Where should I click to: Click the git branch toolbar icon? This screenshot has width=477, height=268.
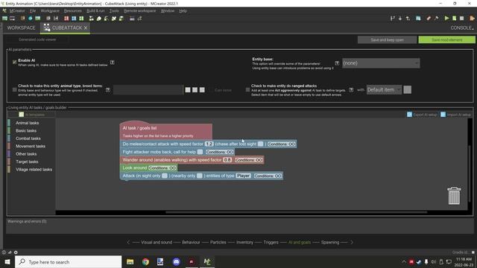pos(393,18)
